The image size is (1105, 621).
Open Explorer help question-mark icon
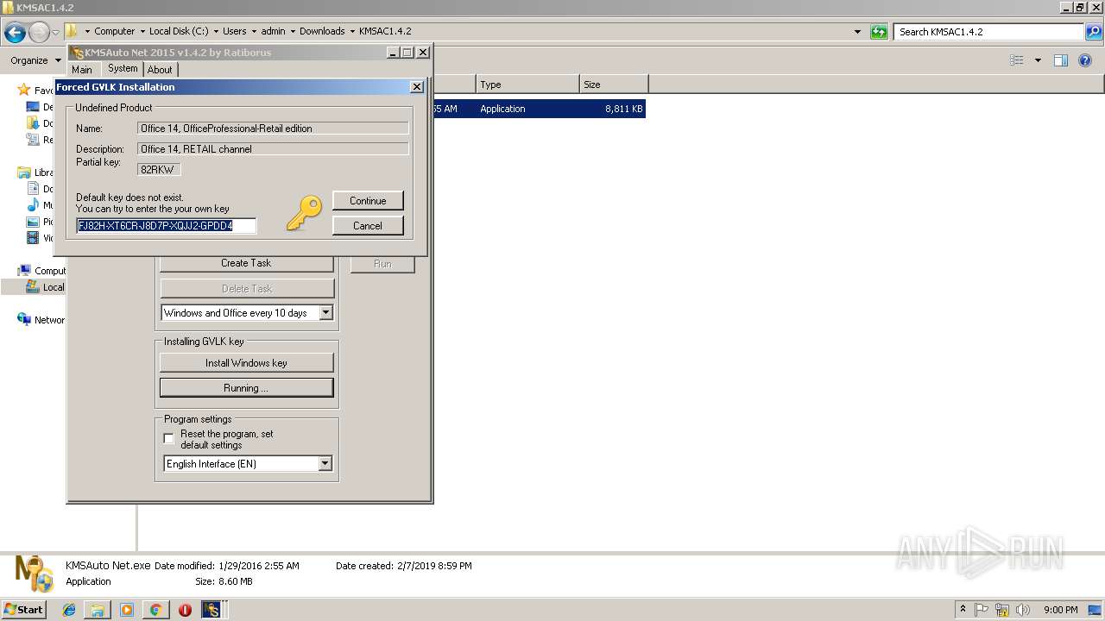pos(1086,60)
